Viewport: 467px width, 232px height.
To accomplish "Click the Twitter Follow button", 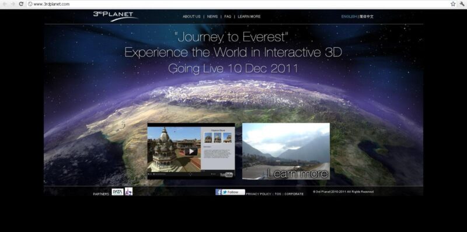I will 233,192.
